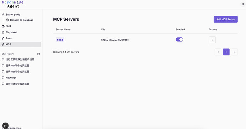This screenshot has height=129, width=246.
Task: Select the MCP sidebar item
Action: point(21,45)
